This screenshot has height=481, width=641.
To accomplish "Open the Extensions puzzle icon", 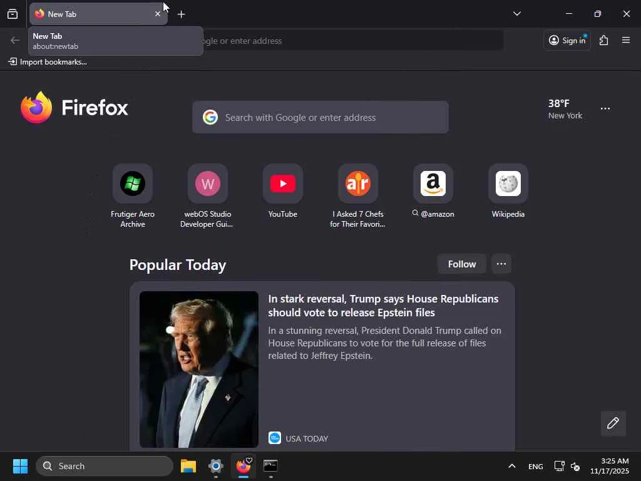I will click(604, 40).
